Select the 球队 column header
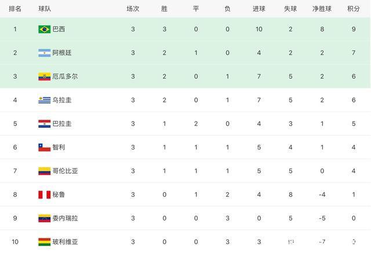Viewport: 371px width, 253px height. click(x=45, y=9)
